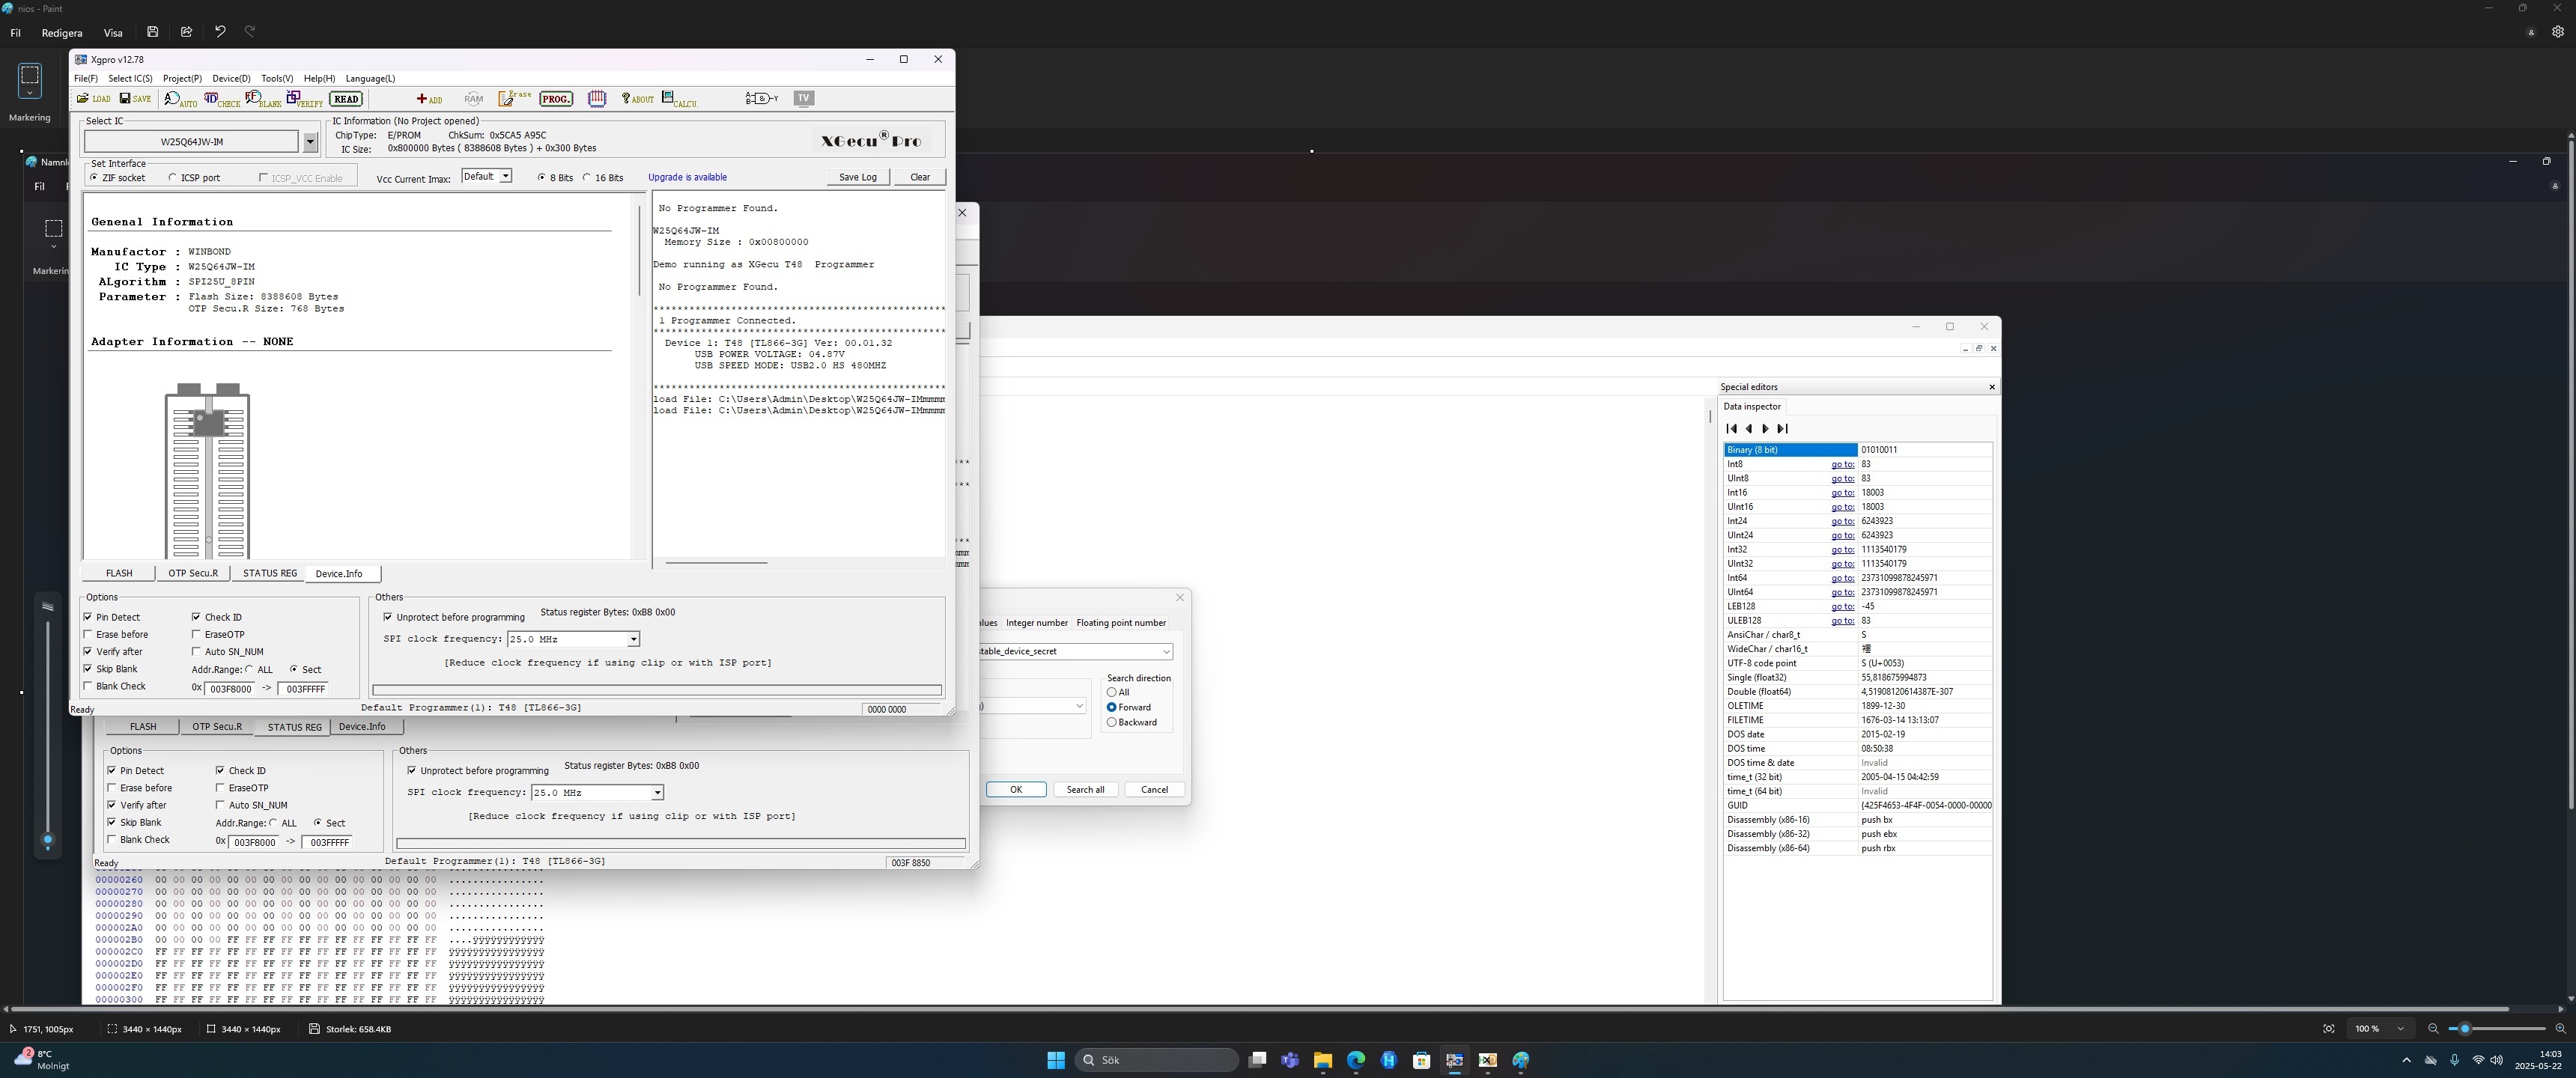Select the 16 Bits radio option

pyautogui.click(x=587, y=178)
